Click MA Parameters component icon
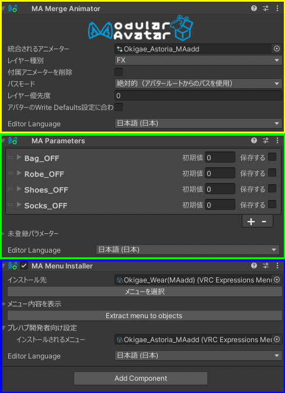This screenshot has height=393, width=285. (x=13, y=140)
